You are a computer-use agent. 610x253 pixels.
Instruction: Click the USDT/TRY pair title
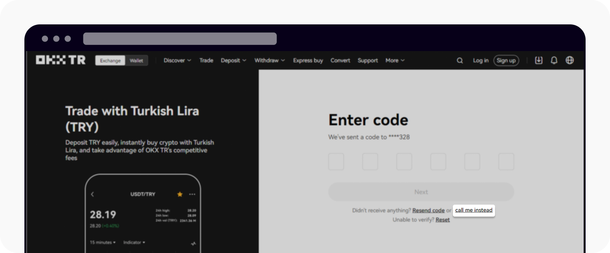click(143, 194)
